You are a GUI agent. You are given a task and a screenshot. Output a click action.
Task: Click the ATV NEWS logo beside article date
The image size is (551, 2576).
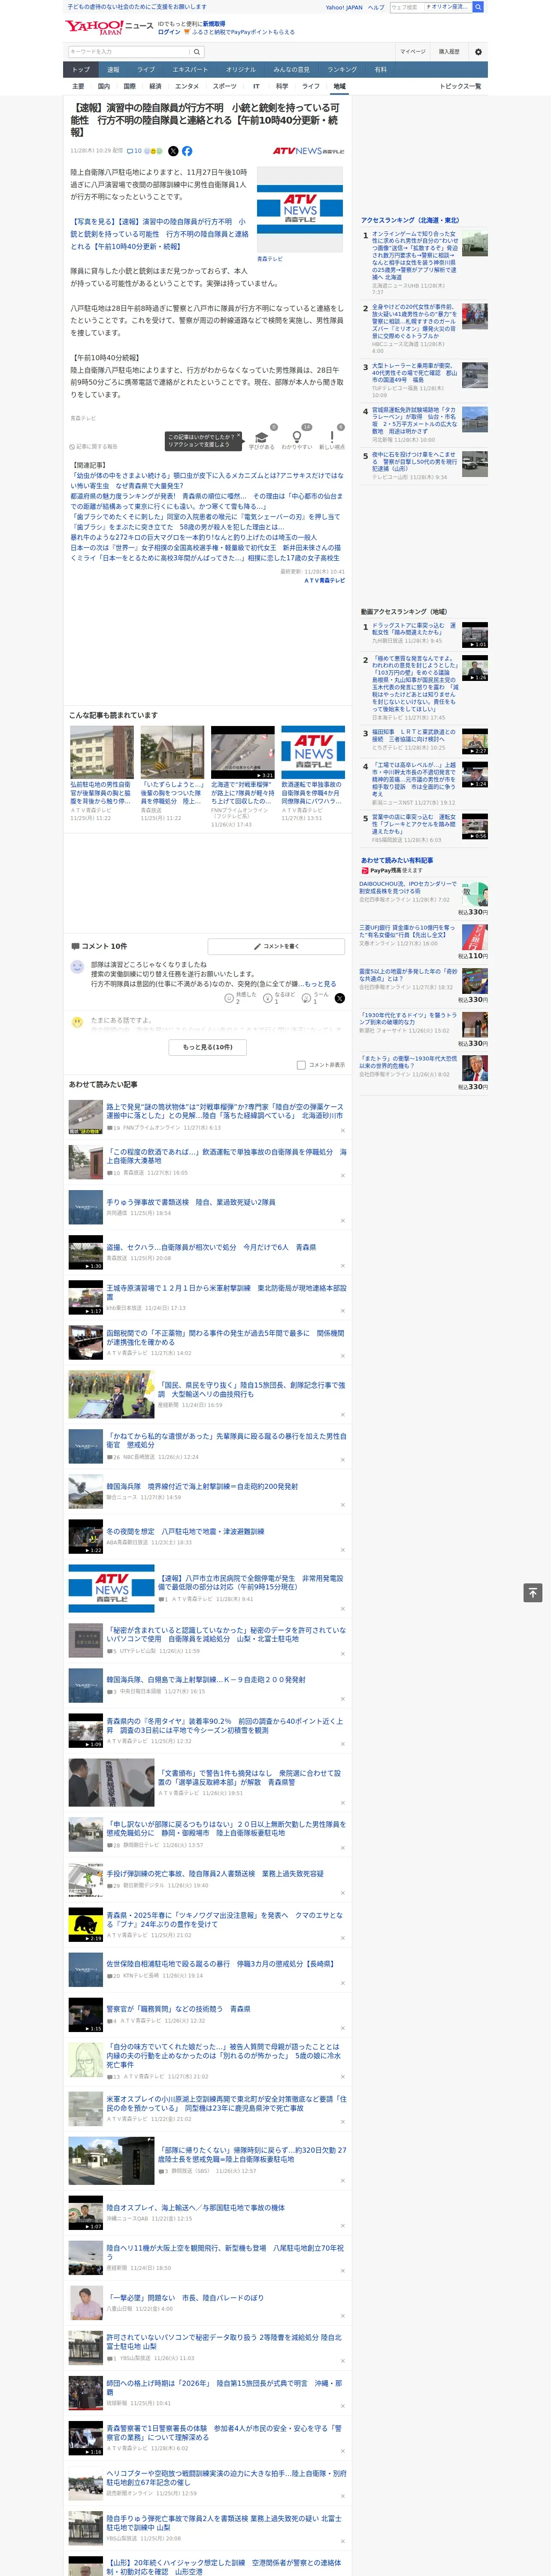tap(308, 151)
